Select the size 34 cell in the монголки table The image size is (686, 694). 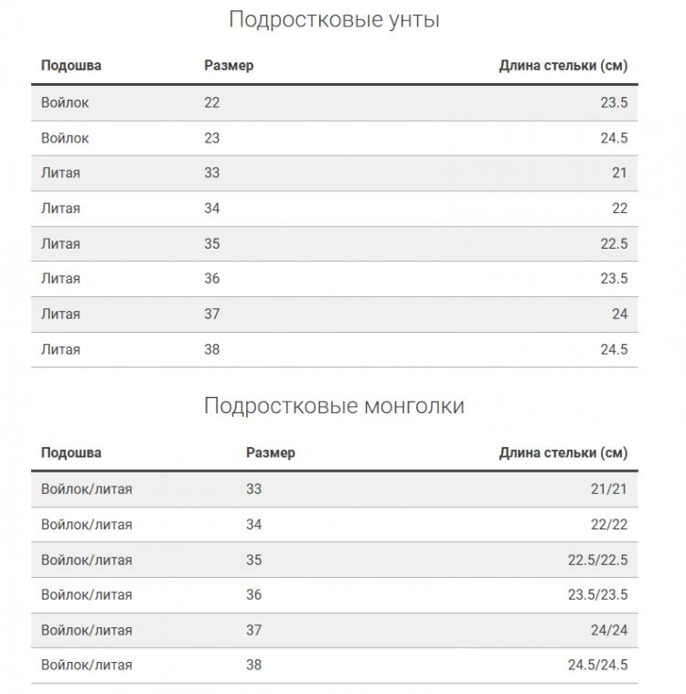point(254,525)
